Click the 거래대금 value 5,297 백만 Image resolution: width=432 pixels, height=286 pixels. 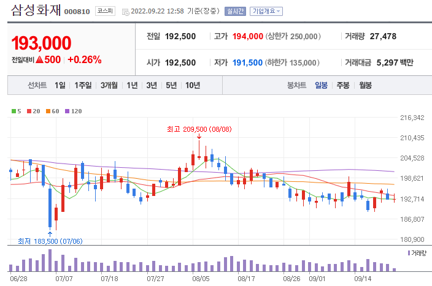point(395,62)
